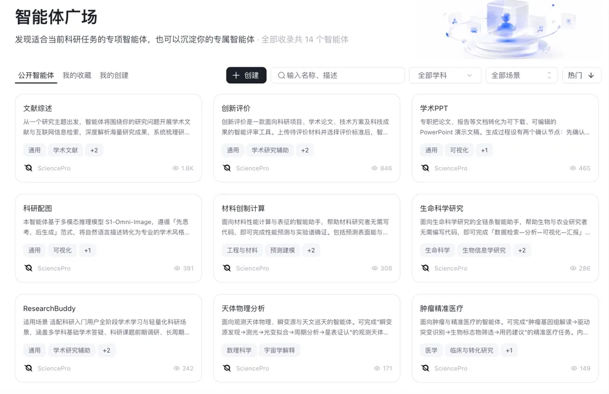The height and width of the screenshot is (394, 609).
Task: Click the search magnifier icon
Action: coord(281,75)
